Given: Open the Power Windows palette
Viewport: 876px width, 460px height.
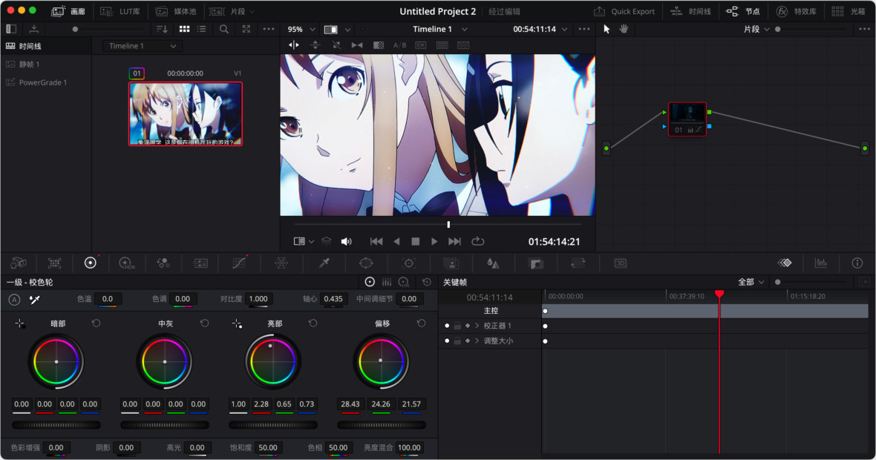Looking at the screenshot, I should point(365,264).
